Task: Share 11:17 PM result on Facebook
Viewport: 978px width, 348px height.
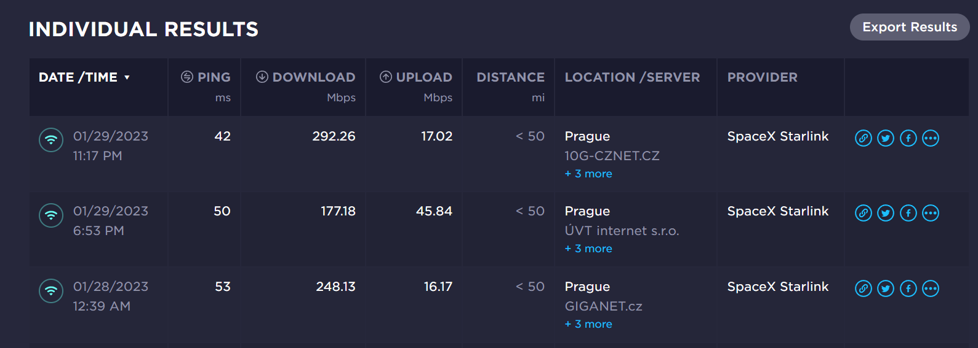Action: click(x=908, y=138)
